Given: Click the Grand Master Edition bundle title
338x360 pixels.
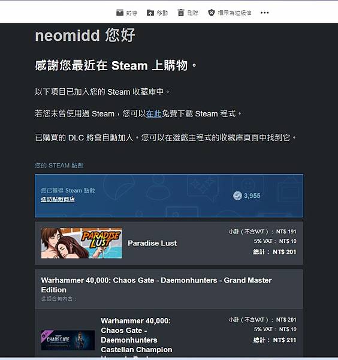Looking at the screenshot, I should point(156,285).
